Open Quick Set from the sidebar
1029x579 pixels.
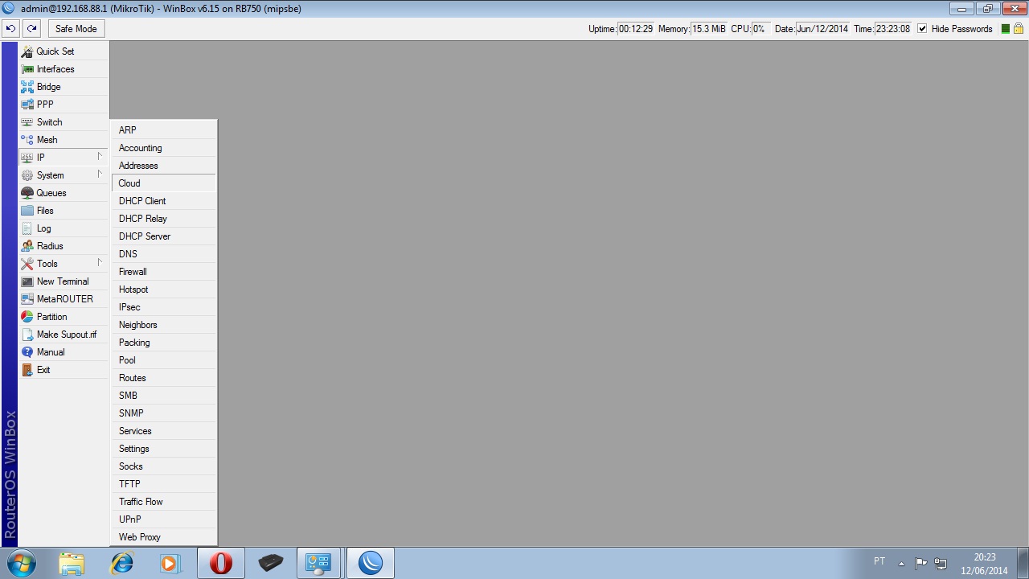pyautogui.click(x=55, y=51)
